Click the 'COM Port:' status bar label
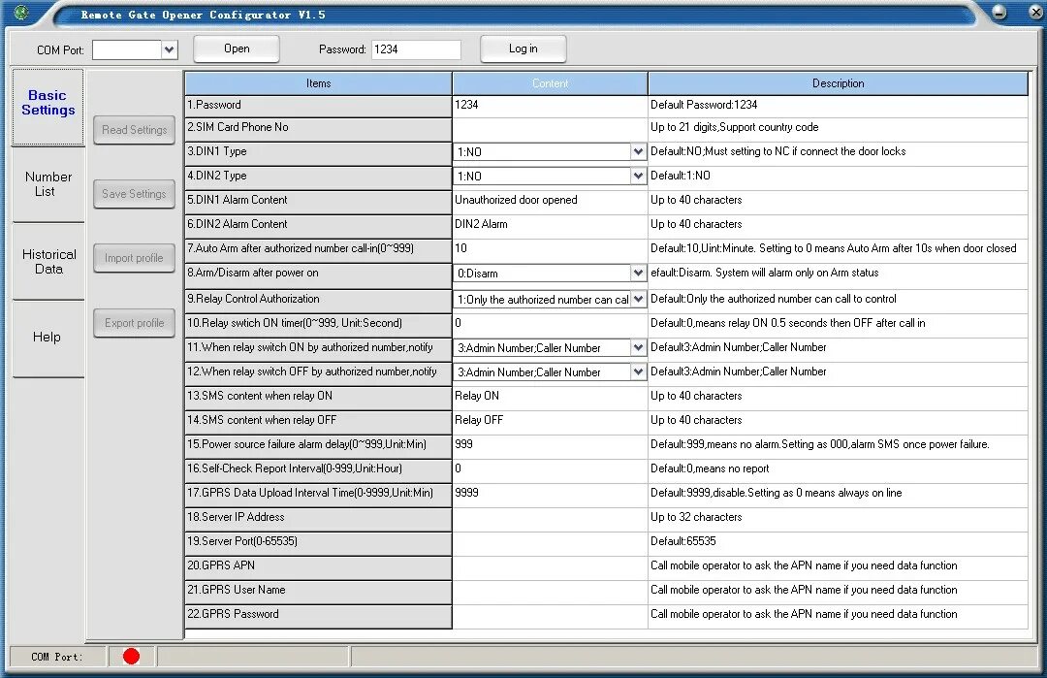 click(x=57, y=658)
